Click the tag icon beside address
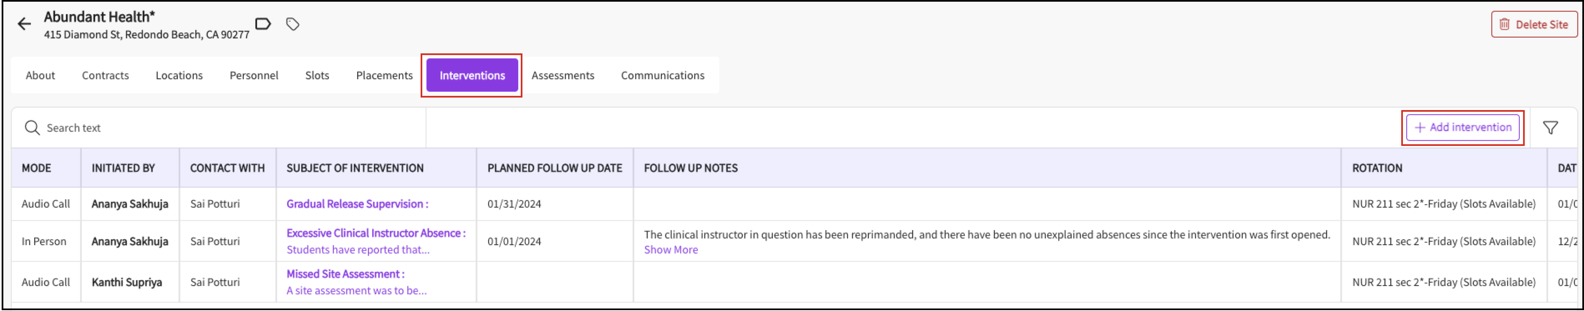Image resolution: width=1584 pixels, height=311 pixels. (293, 24)
